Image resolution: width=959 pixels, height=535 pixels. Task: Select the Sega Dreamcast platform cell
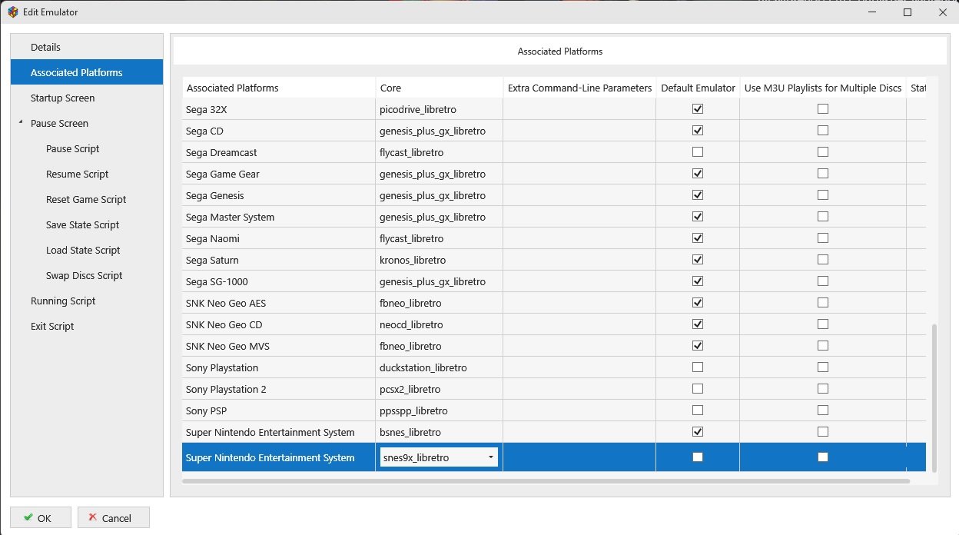(x=279, y=152)
